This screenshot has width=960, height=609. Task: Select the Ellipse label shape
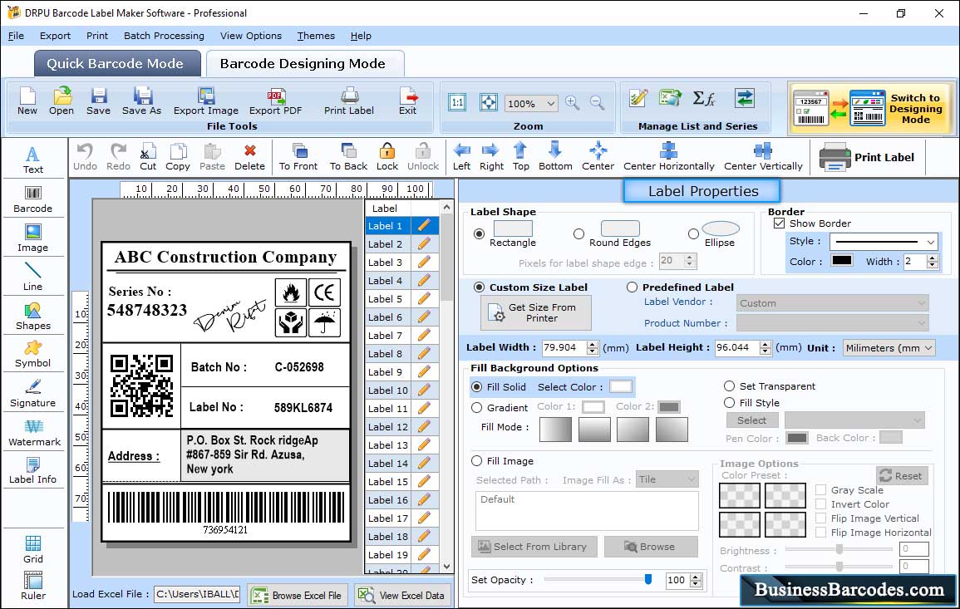click(x=693, y=233)
